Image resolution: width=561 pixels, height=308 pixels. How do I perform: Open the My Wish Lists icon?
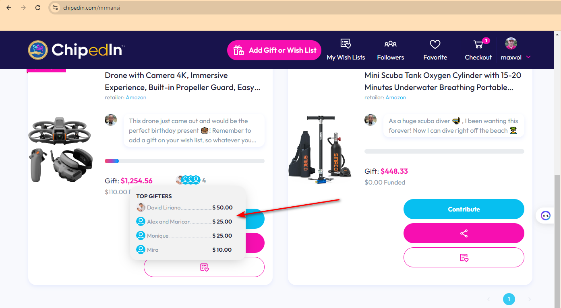[346, 44]
